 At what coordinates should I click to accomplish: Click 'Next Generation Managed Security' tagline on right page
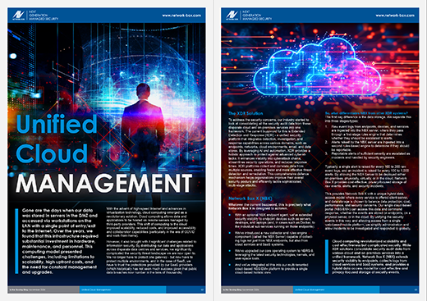click(257, 16)
